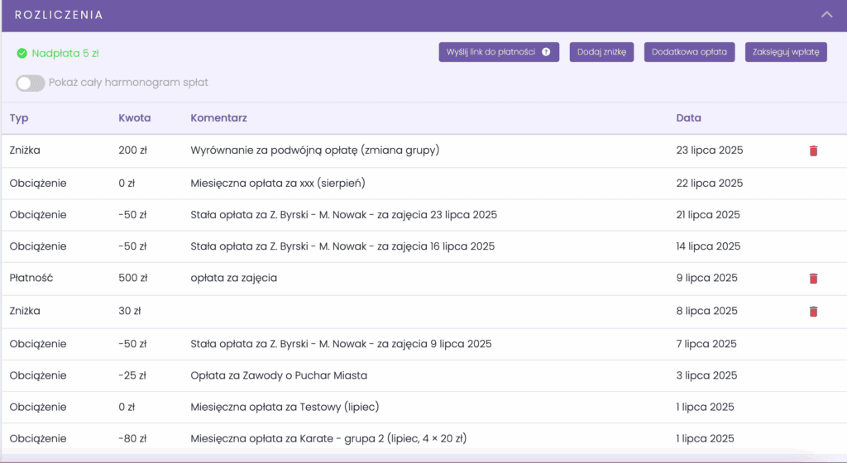Viewport: 847px width, 463px height.
Task: Sort by the Kwota column header
Action: click(x=135, y=117)
